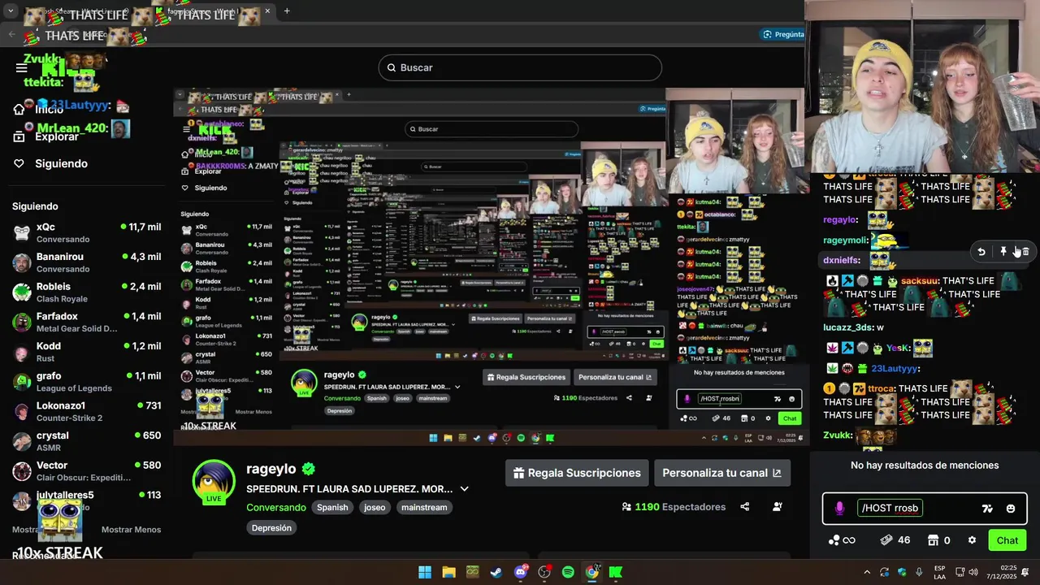Select Kodd channel avatar in sidebar

pyautogui.click(x=22, y=352)
